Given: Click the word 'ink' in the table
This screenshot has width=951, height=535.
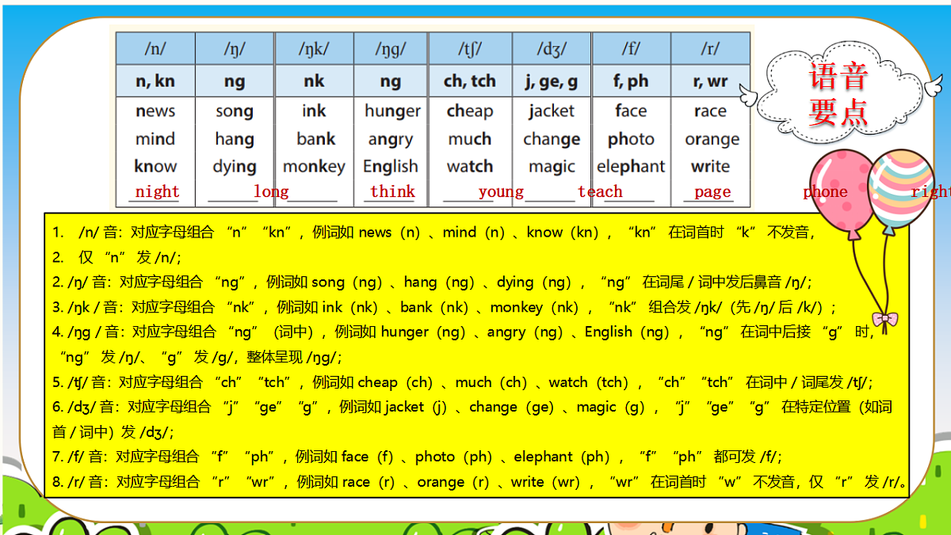Looking at the screenshot, I should 314,111.
